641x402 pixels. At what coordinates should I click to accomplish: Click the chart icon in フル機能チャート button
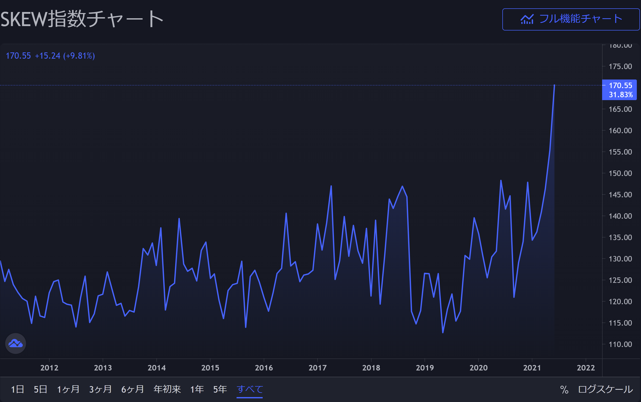527,19
